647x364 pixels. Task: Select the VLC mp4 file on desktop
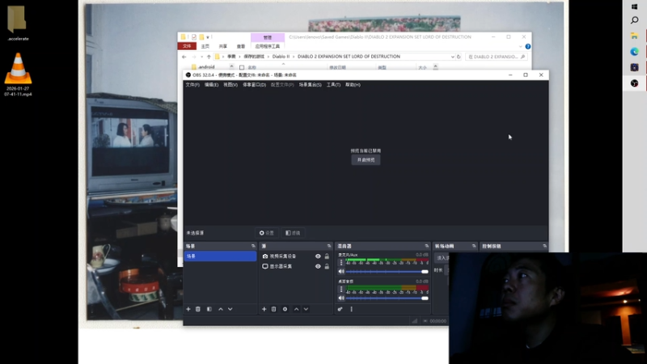click(18, 74)
